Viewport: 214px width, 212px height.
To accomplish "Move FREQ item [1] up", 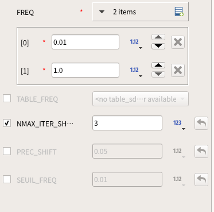I will point(158,65).
